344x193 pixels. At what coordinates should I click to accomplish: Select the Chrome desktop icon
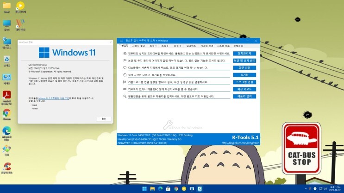7,115
